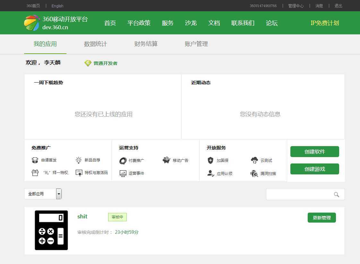Open the 管理中心 link
The height and width of the screenshot is (264, 360).
pos(296,6)
